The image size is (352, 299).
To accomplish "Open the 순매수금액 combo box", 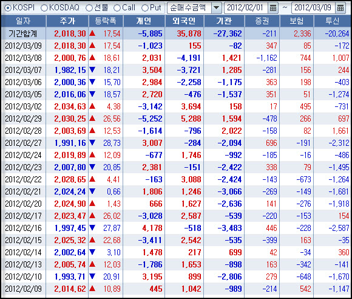I will (194, 8).
